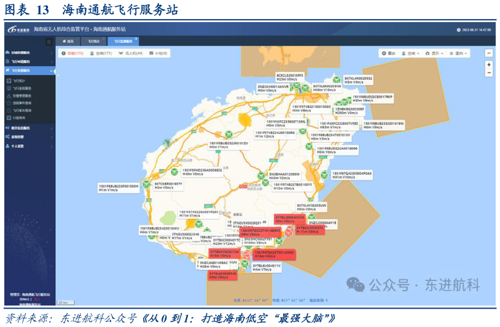Click the map zoom in plus button
This screenshot has height=327, width=500.
(489, 64)
